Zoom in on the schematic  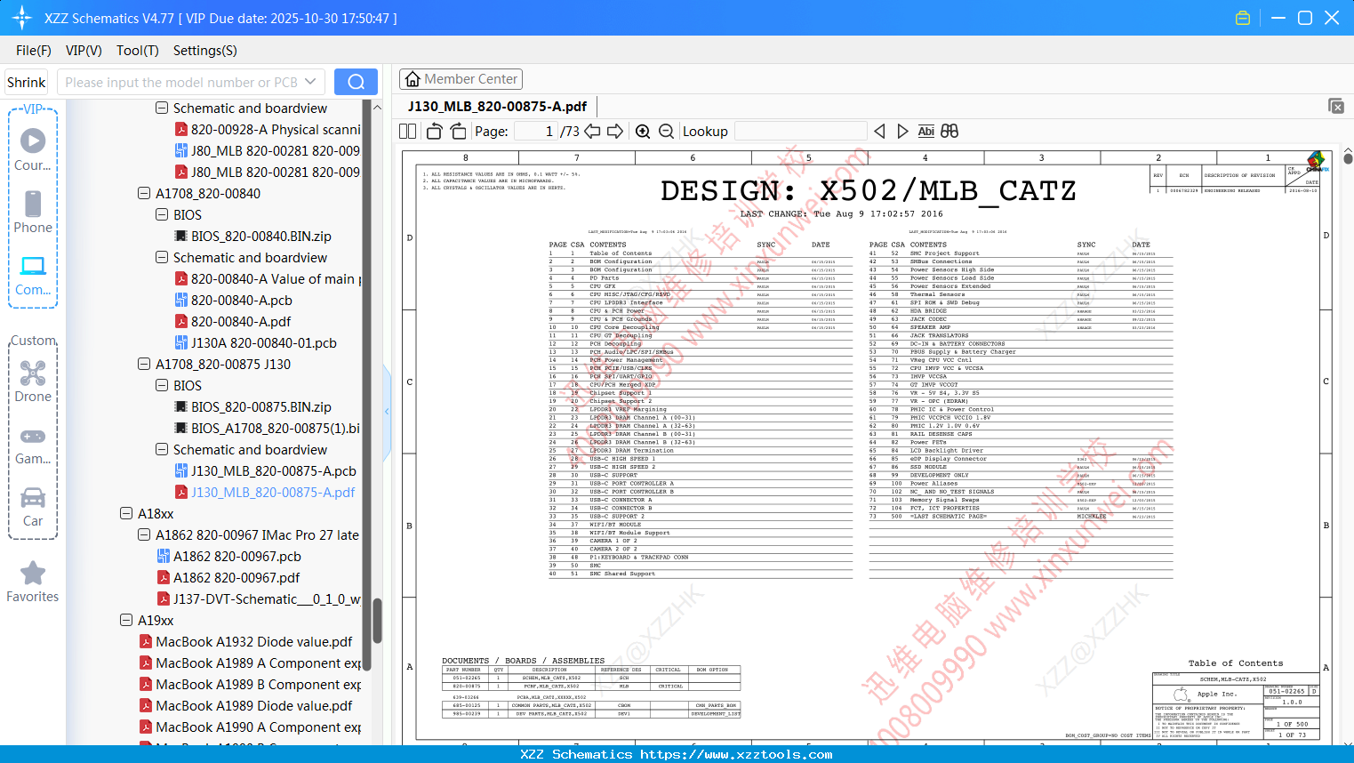(643, 132)
